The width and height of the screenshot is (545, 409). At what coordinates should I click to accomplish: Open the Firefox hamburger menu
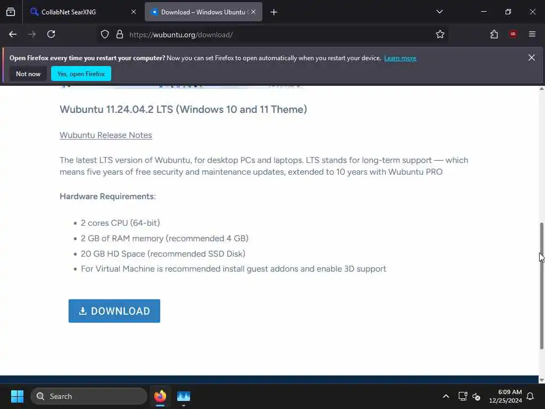pos(532,34)
